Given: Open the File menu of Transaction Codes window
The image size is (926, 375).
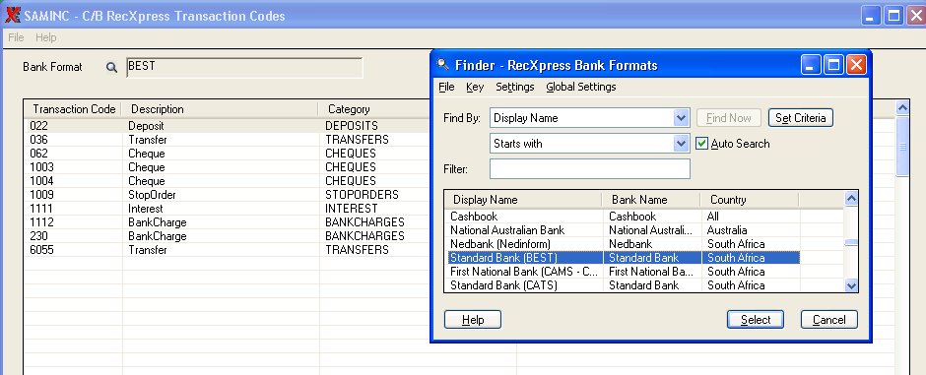Looking at the screenshot, I should pos(16,37).
